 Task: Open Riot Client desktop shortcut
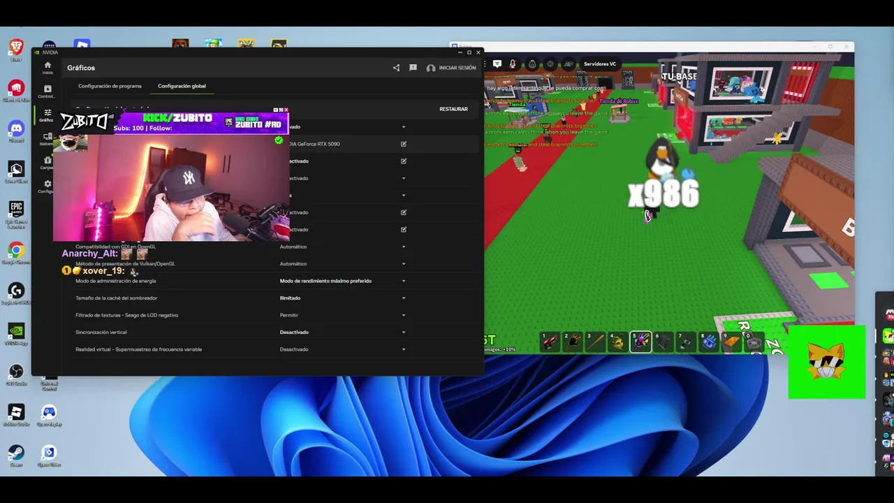tap(16, 90)
